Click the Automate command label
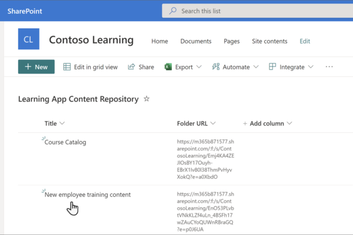This screenshot has width=353, height=235. coord(236,67)
